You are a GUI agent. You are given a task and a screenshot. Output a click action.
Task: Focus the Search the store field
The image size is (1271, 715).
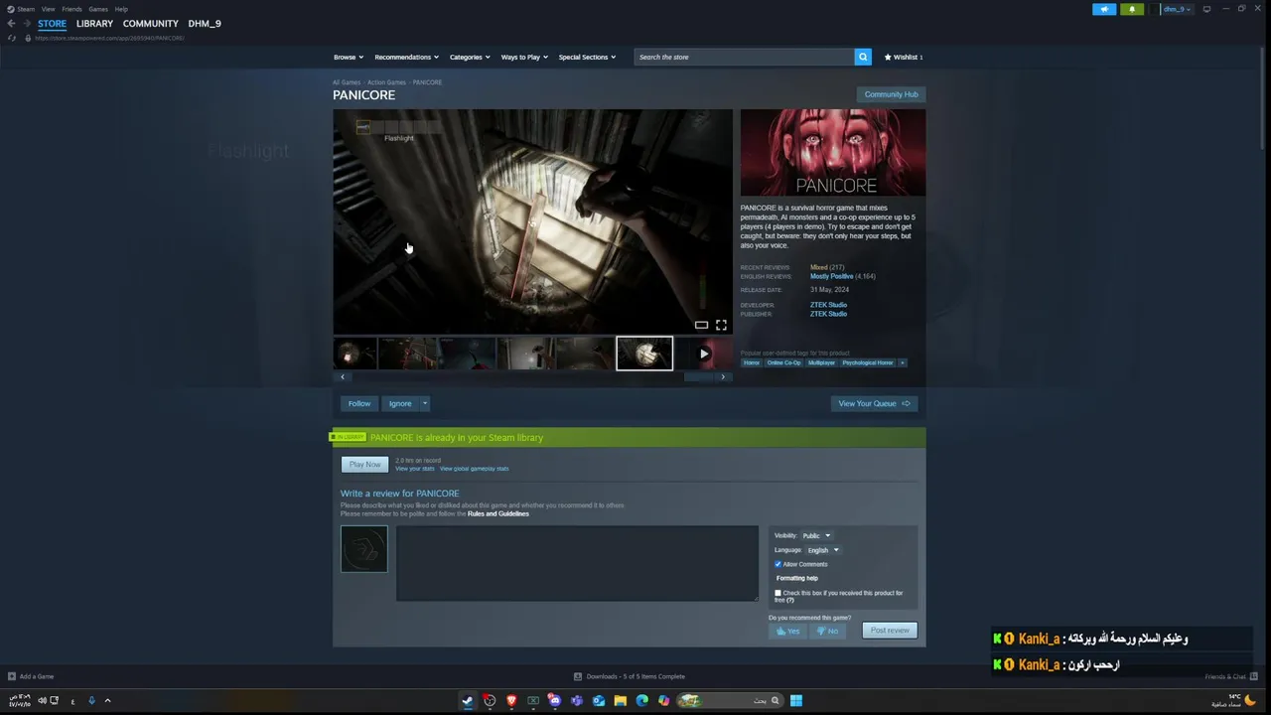point(744,57)
